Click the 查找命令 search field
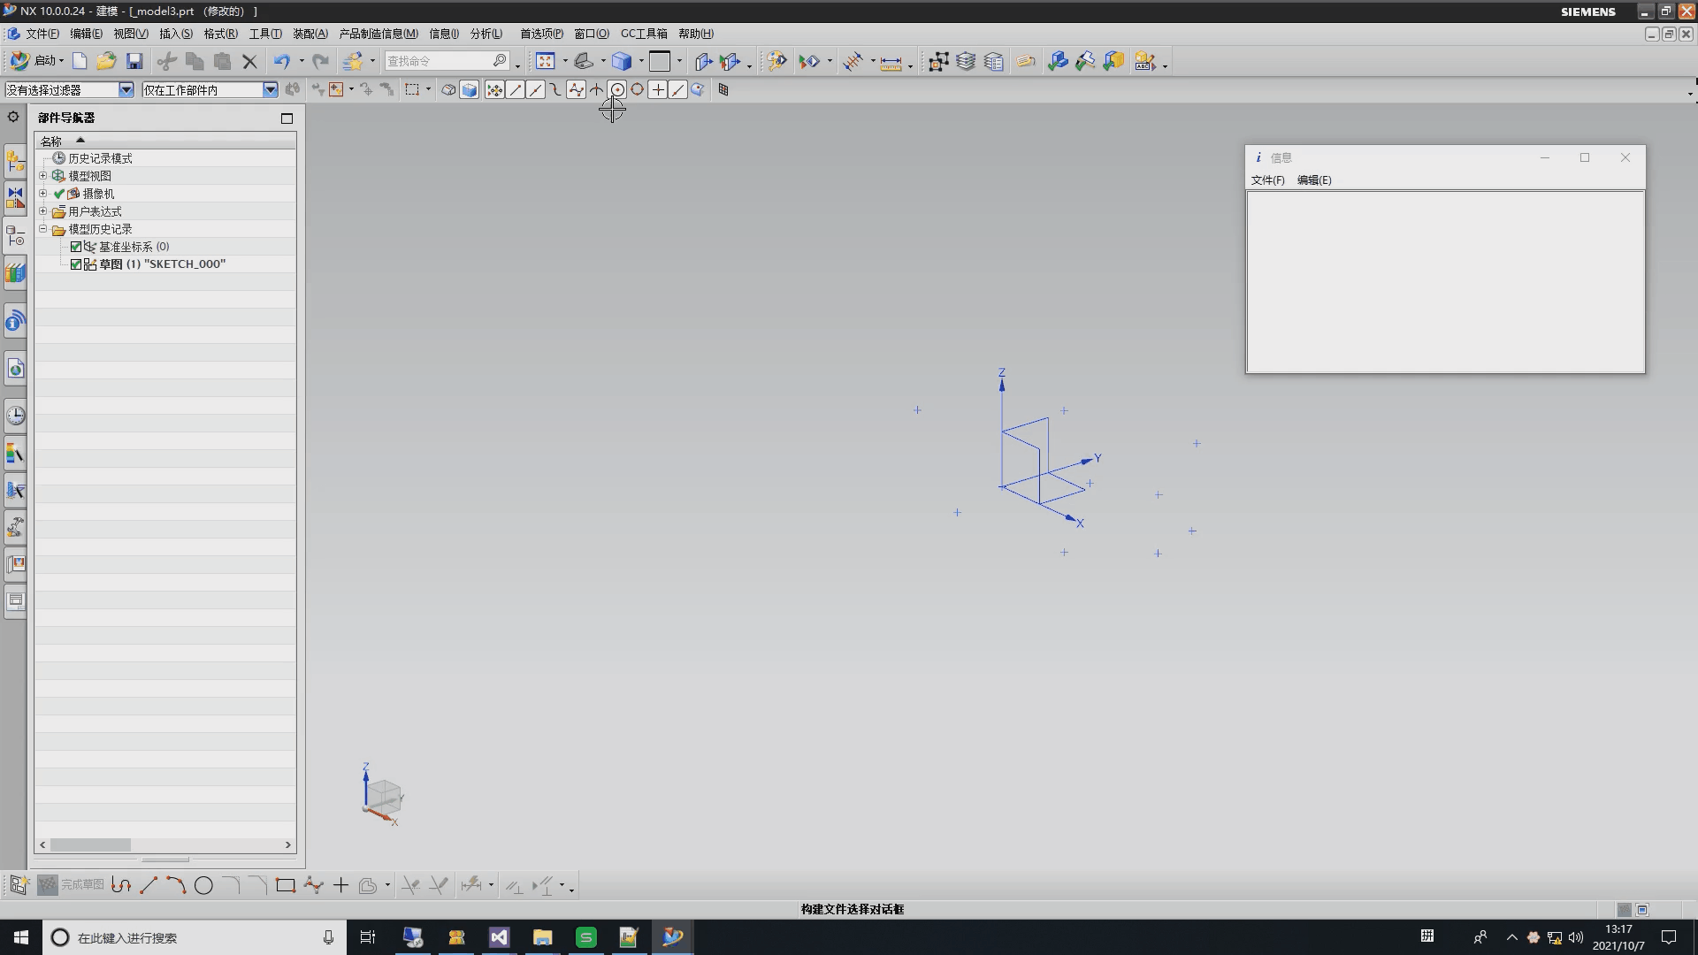The image size is (1698, 955). (438, 61)
